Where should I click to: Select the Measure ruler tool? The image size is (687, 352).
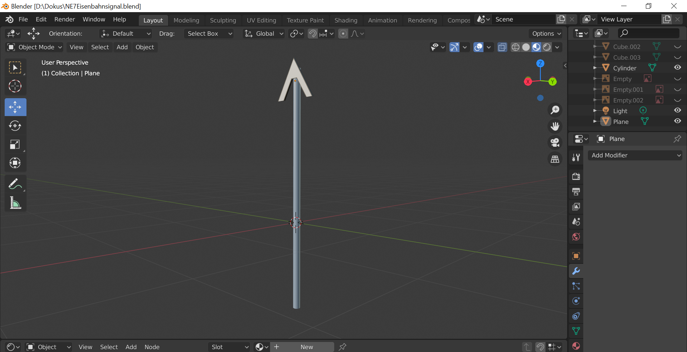click(15, 203)
